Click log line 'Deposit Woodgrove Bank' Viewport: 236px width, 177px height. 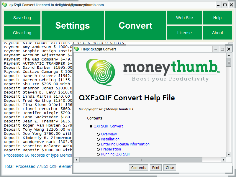click(x=38, y=142)
